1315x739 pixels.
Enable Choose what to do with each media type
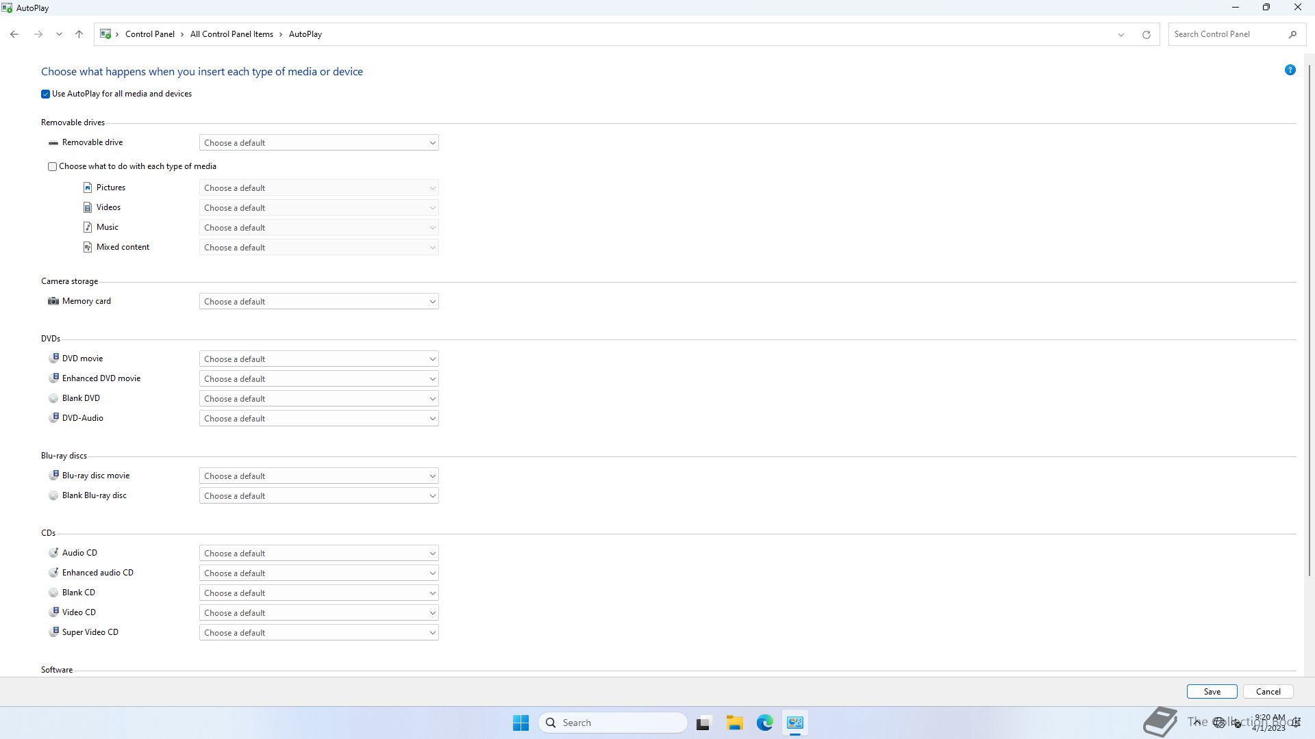52,166
